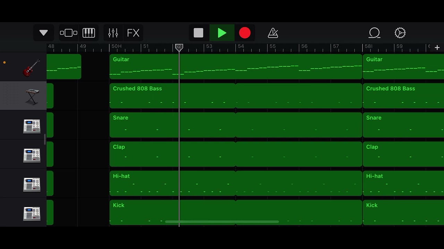Click the track list vertical scroll handle
The width and height of the screenshot is (444, 249).
pos(45,140)
